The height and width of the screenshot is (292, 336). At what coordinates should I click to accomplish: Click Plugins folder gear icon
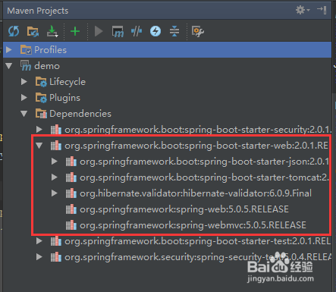(41, 98)
